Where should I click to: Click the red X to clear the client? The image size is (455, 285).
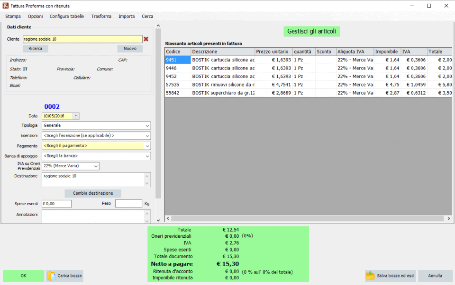point(146,39)
